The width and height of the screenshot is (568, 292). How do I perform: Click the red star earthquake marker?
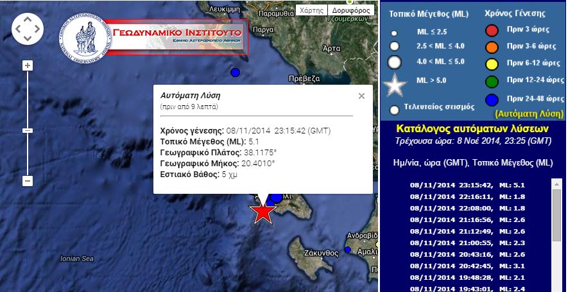pyautogui.click(x=262, y=214)
